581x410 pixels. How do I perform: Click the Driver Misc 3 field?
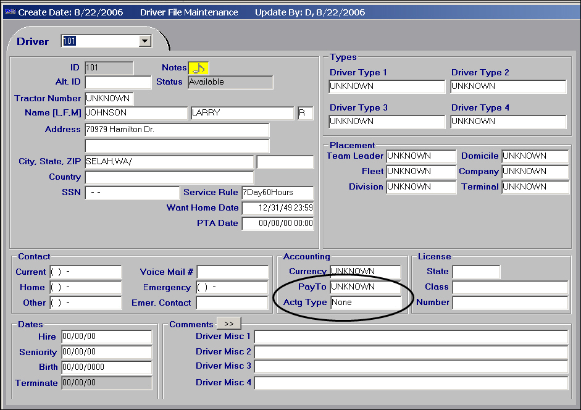coord(411,367)
